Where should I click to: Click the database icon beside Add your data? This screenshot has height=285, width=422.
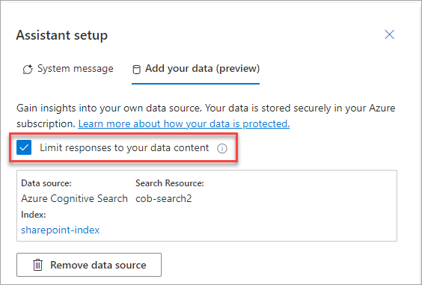[137, 70]
